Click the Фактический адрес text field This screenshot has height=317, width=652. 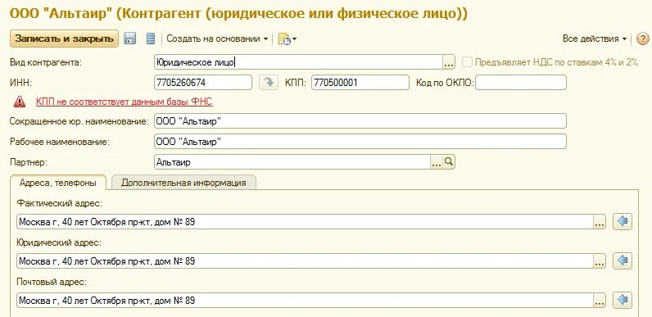click(x=305, y=222)
